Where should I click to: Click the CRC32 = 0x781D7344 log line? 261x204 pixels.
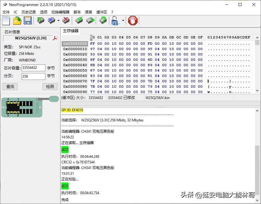tap(78, 162)
